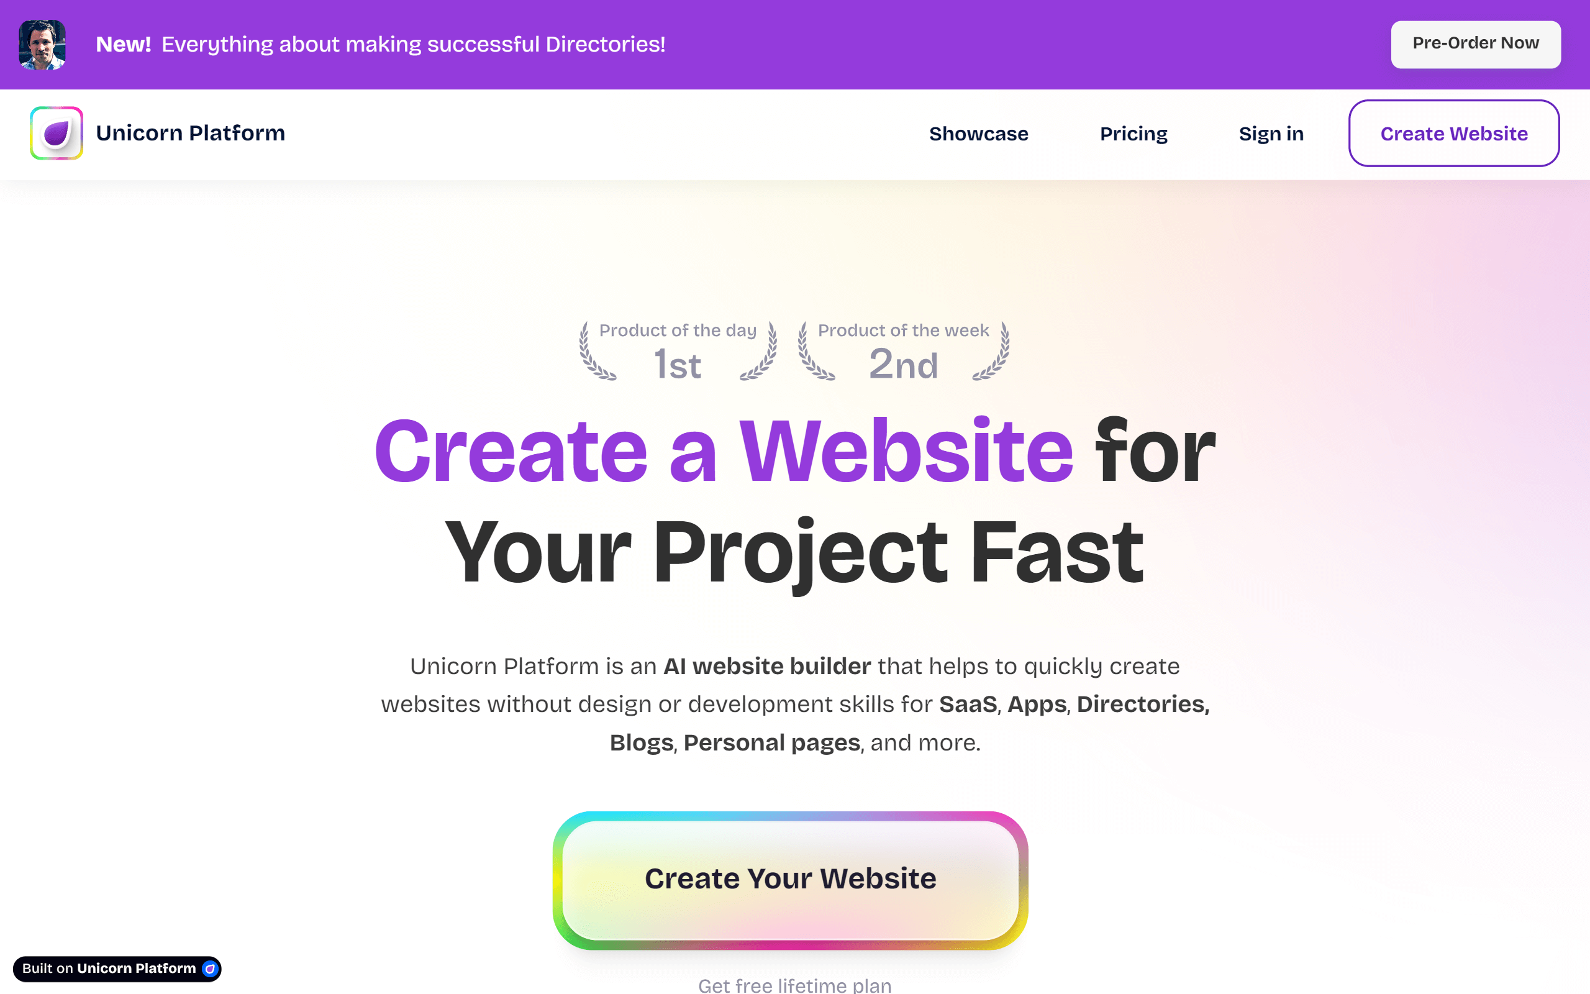Click the 'Create Website' outlined navbar button
This screenshot has width=1590, height=994.
(x=1454, y=134)
